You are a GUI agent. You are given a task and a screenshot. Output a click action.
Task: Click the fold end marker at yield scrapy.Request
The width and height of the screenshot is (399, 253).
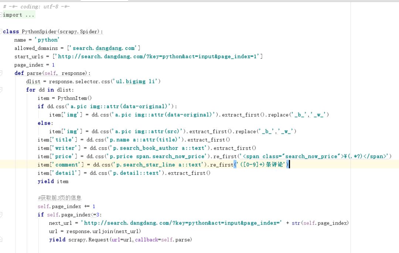click(x=1, y=240)
